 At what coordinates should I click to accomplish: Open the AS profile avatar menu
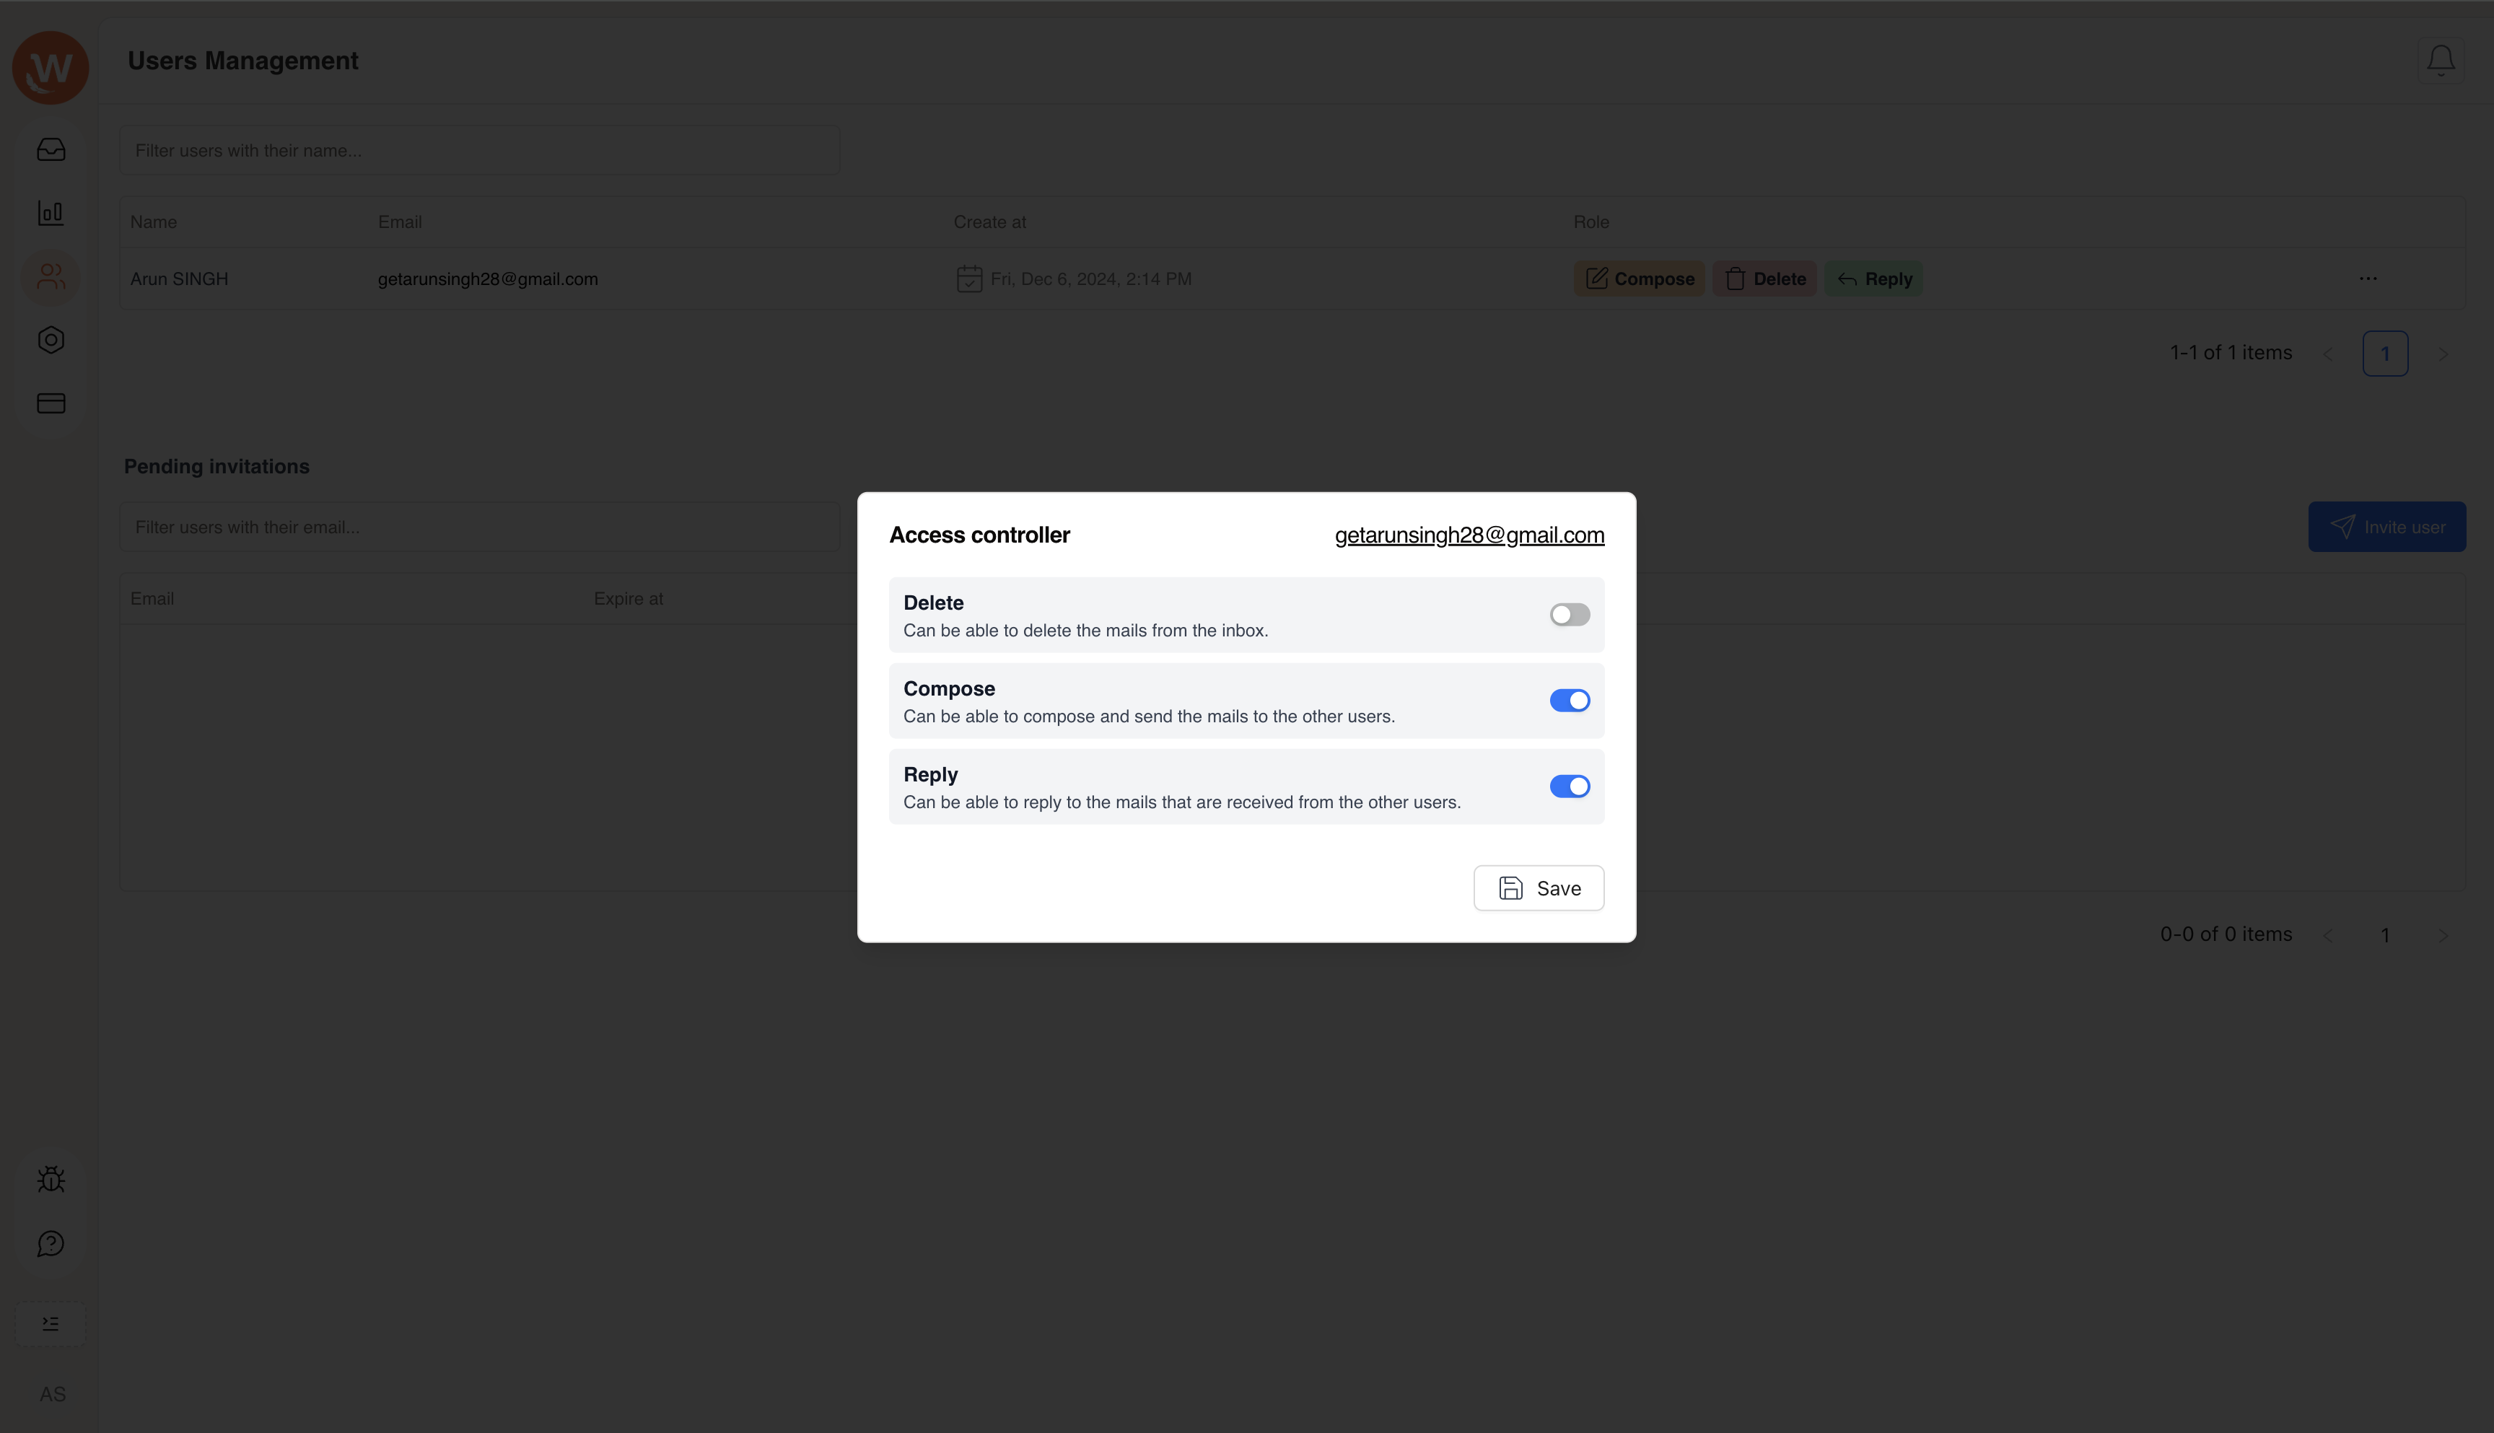(x=53, y=1395)
